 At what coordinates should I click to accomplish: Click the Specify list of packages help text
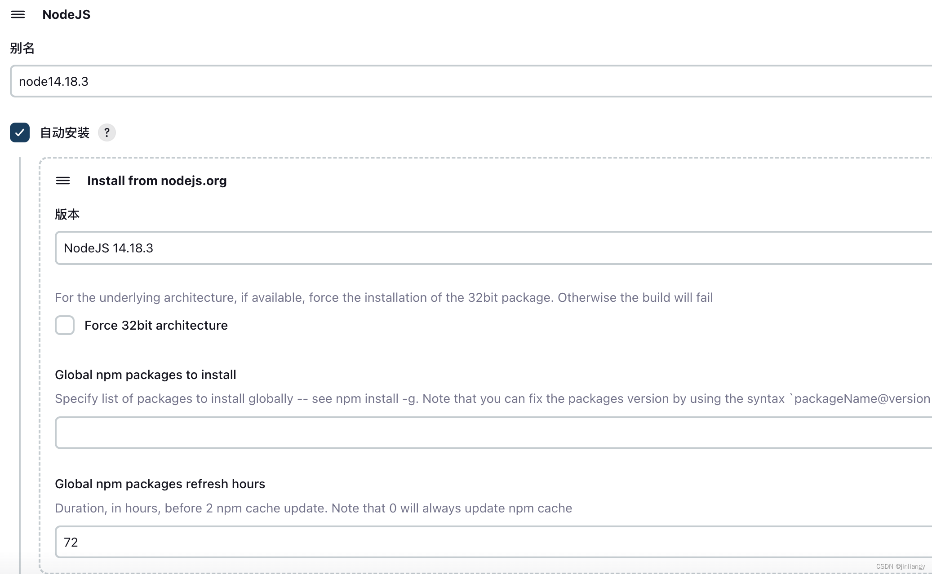(493, 398)
